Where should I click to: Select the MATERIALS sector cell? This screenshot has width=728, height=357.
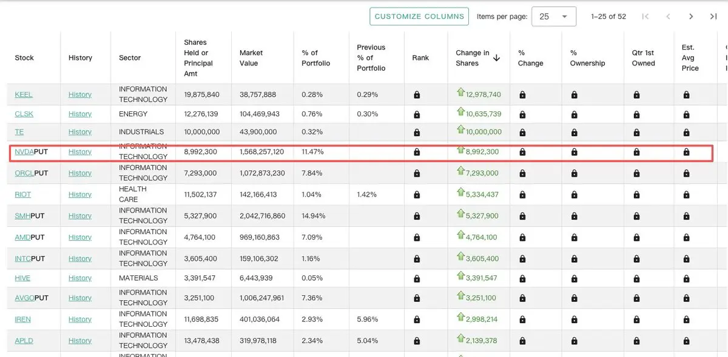point(138,278)
